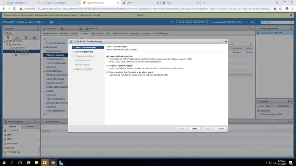Open the Actions dropdown menu
The image size is (296, 166).
pyautogui.click(x=92, y=29)
